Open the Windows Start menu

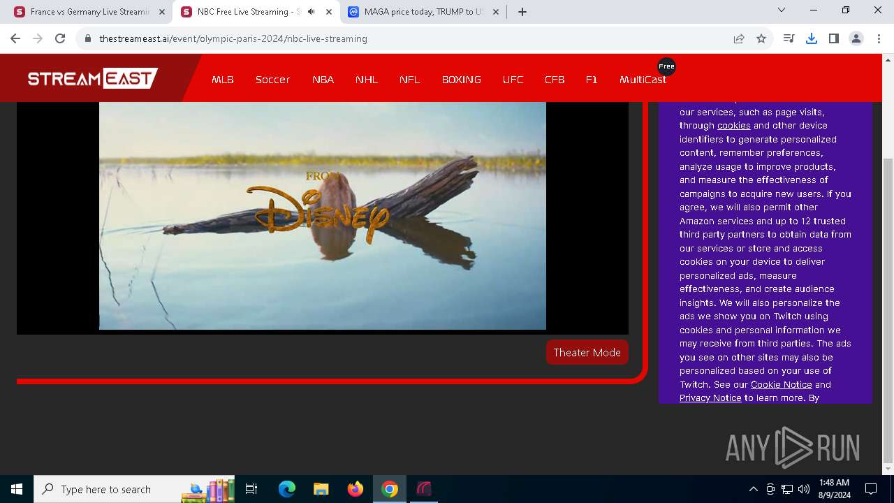pyautogui.click(x=17, y=489)
